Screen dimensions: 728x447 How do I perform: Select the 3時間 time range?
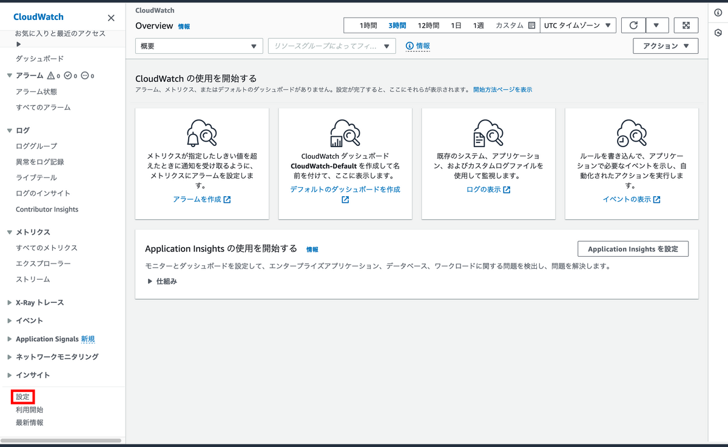point(397,25)
